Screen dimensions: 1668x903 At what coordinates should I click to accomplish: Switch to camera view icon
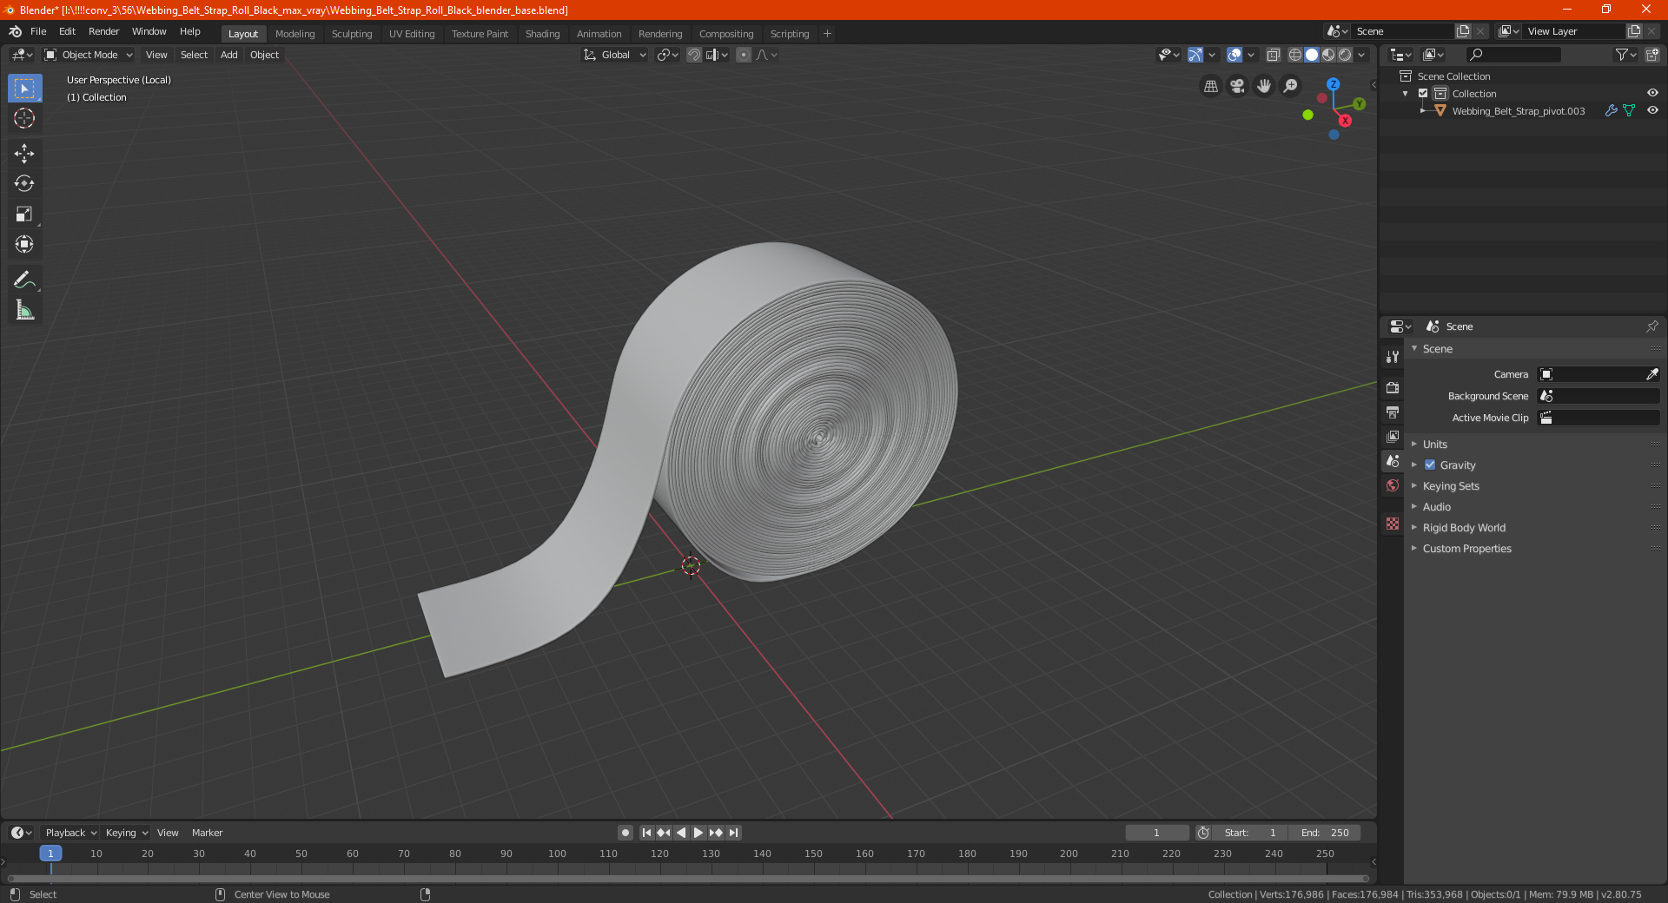(1237, 86)
